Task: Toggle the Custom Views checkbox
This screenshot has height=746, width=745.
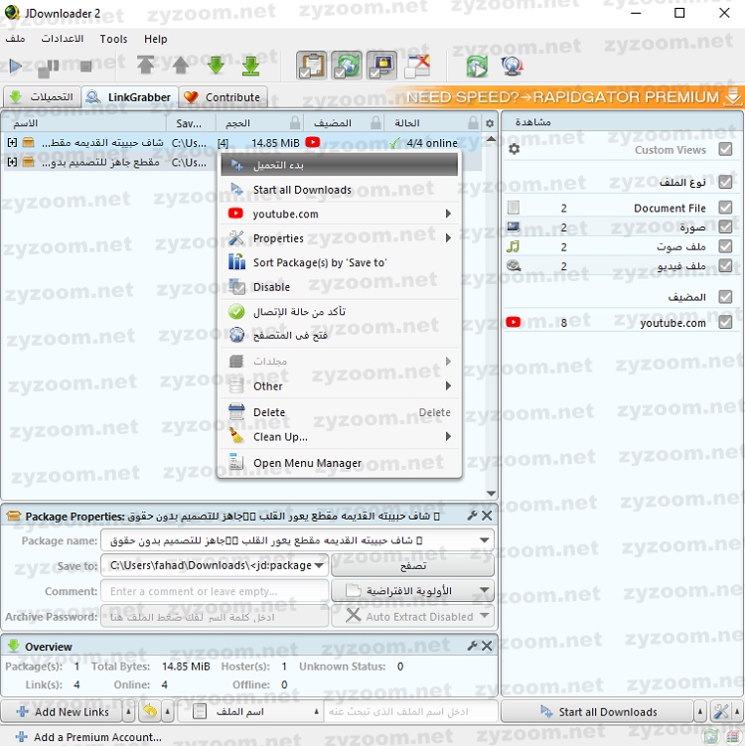Action: pyautogui.click(x=725, y=149)
